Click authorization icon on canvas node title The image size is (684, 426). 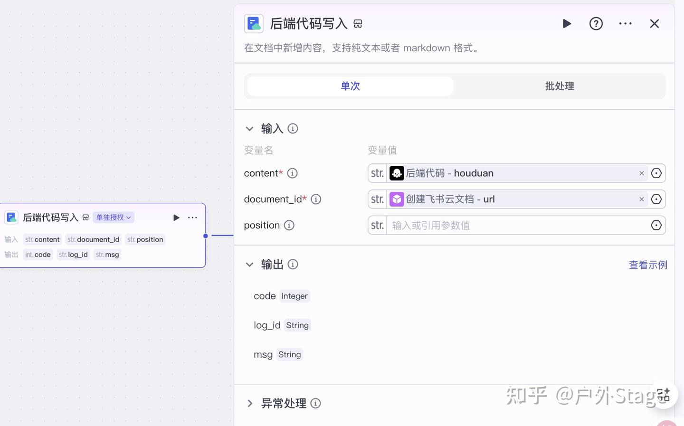point(85,218)
